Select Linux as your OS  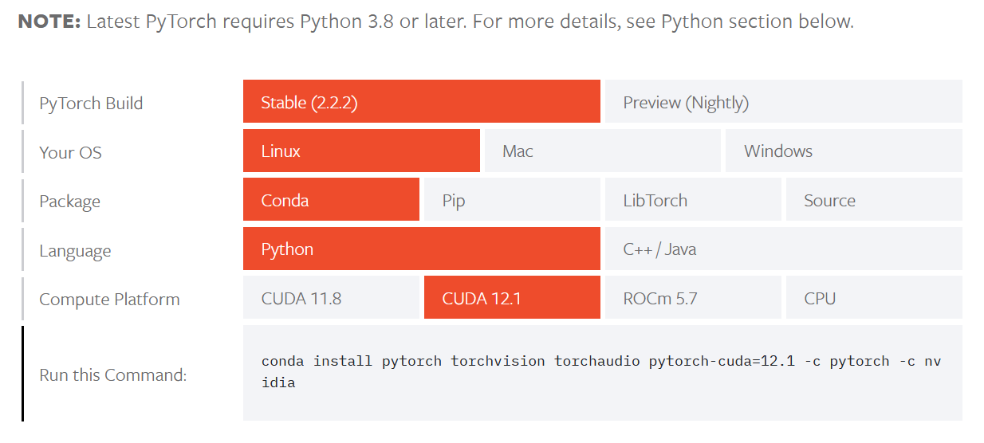(361, 151)
